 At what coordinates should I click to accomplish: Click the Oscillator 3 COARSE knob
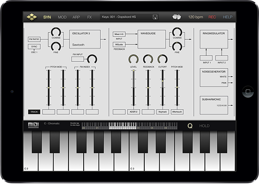click(x=56, y=32)
